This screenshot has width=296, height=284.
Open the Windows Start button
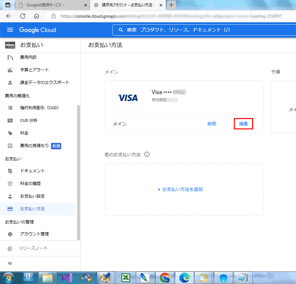click(9, 278)
